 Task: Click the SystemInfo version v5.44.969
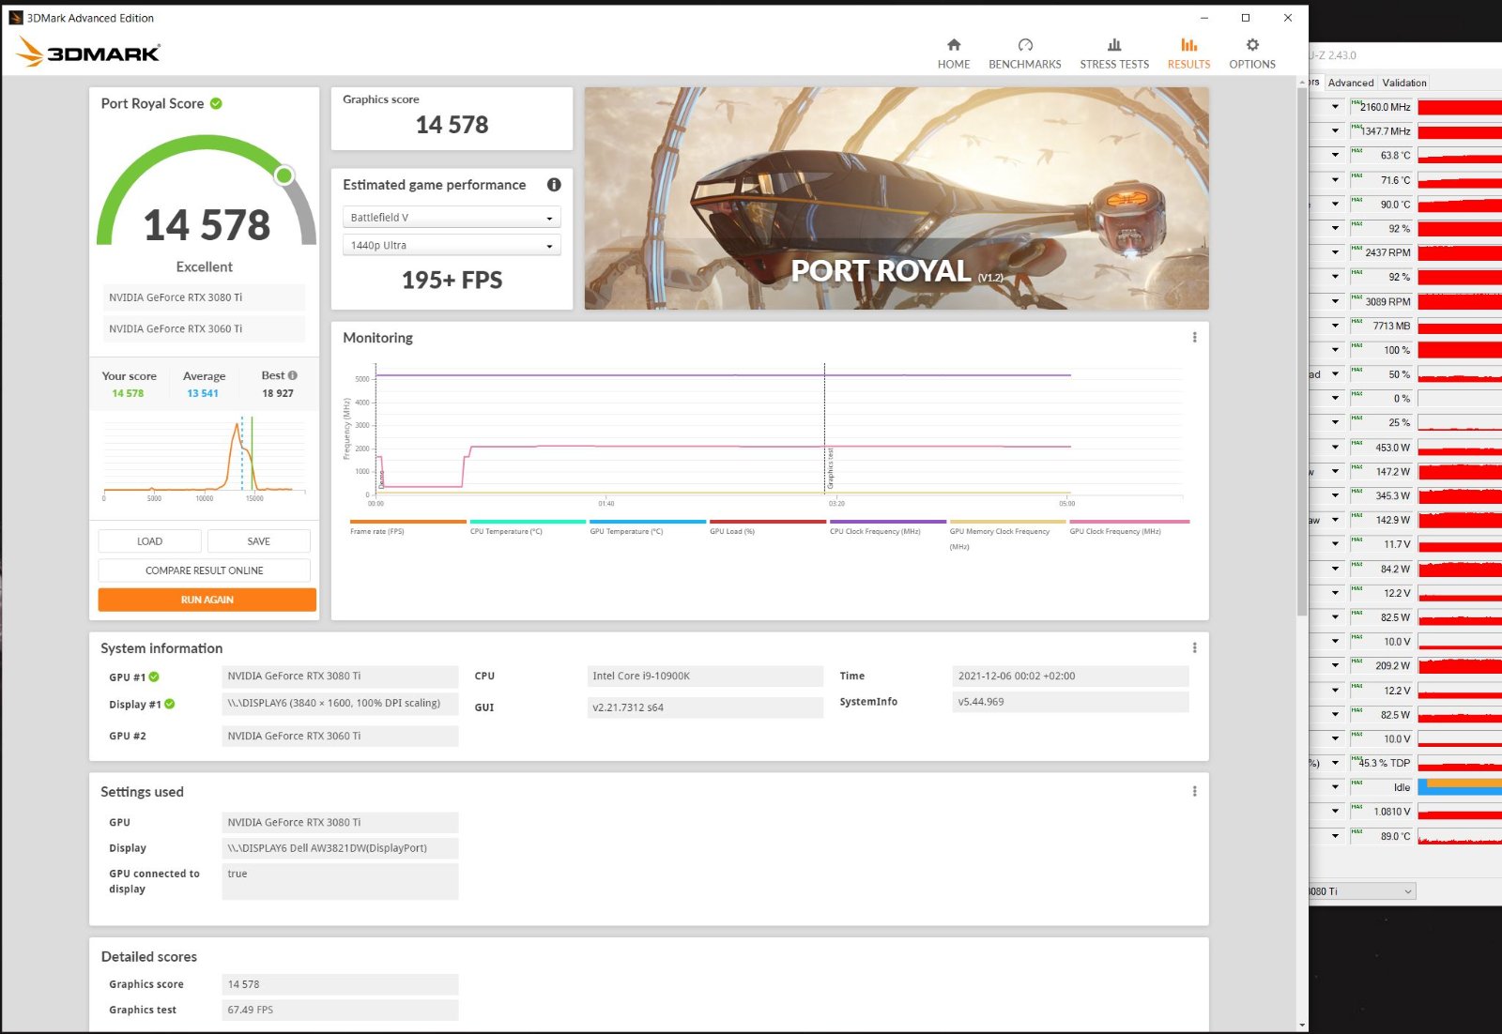[x=1070, y=702]
